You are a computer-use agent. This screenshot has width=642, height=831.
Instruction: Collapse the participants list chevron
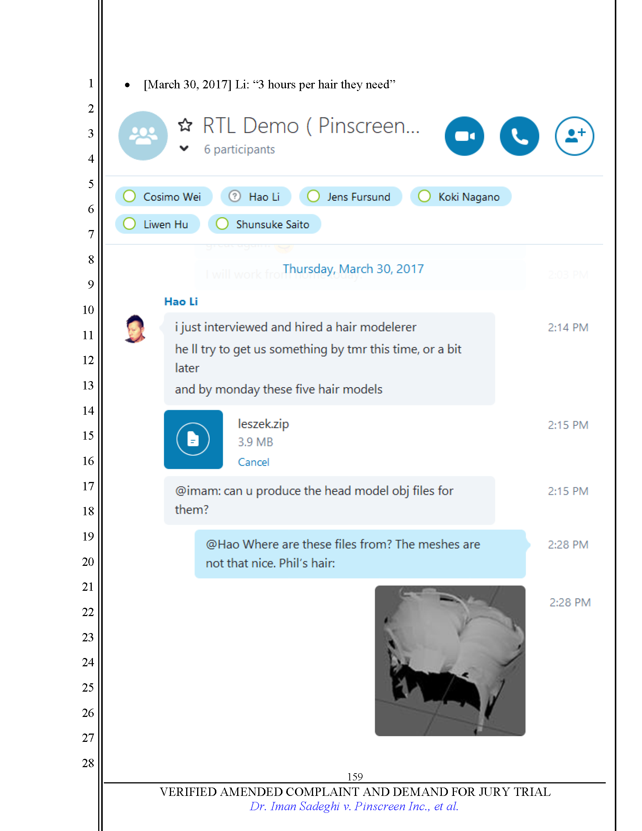(184, 148)
